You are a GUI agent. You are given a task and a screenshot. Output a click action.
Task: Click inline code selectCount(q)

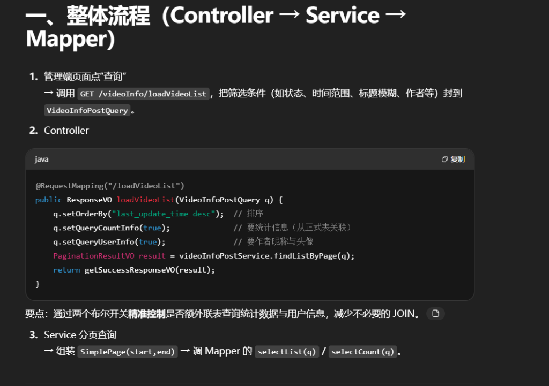tap(363, 352)
